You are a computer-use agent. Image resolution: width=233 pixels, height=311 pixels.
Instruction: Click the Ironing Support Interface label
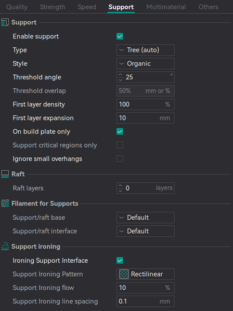(50, 261)
